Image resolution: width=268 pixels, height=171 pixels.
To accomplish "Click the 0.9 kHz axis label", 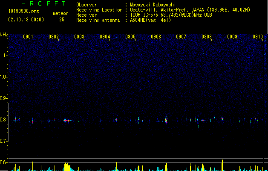I will [3, 98].
